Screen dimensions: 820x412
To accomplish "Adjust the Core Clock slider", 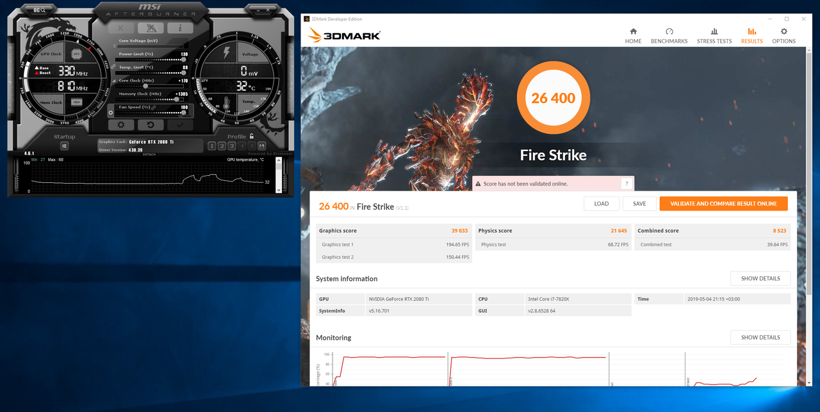I will tap(149, 86).
